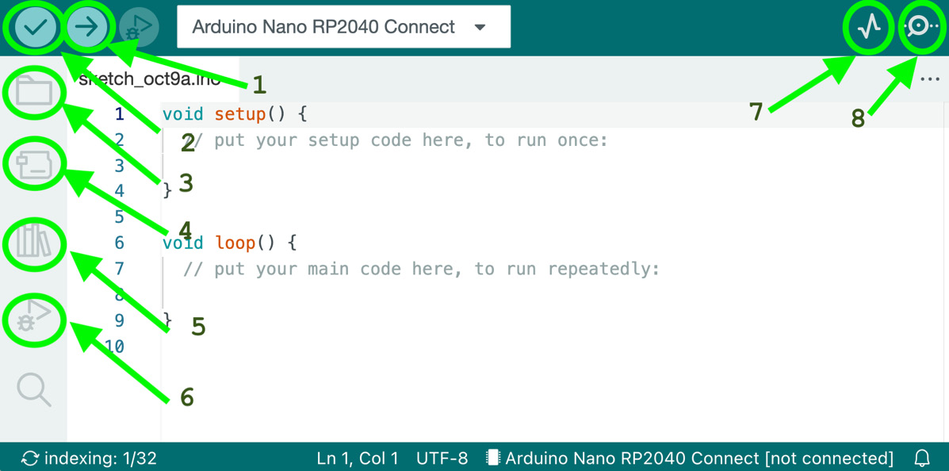Click line number 5 in gutter
The height and width of the screenshot is (471, 949).
(119, 216)
